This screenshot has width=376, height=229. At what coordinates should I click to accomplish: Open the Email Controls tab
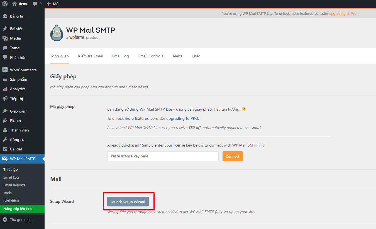(151, 56)
